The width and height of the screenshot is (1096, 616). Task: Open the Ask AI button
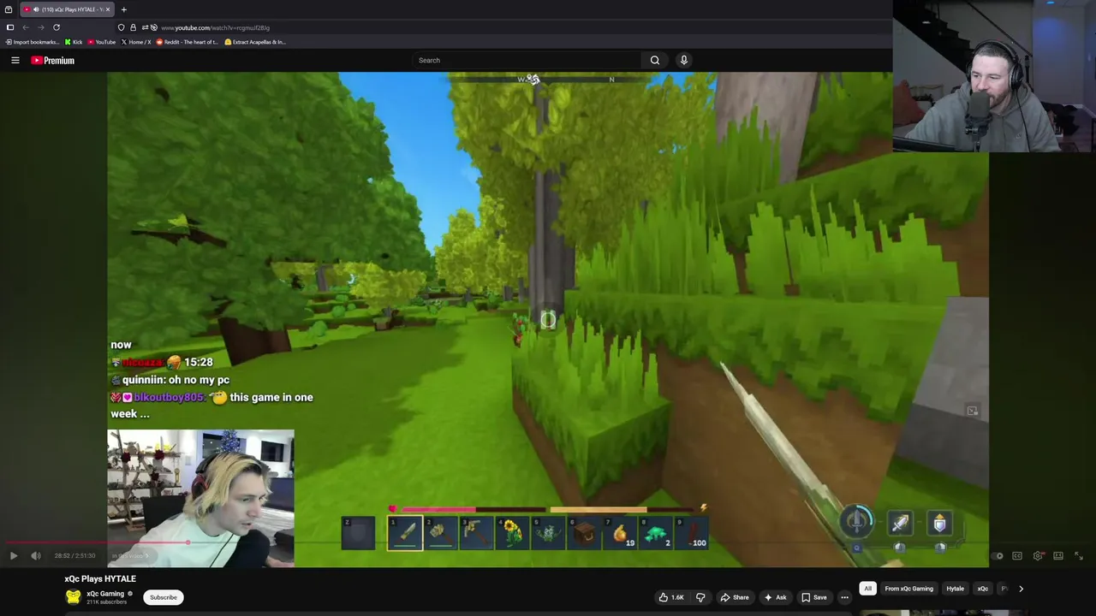[775, 597]
